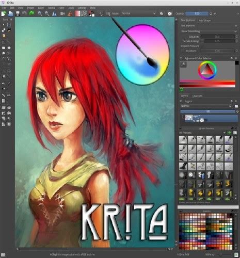Click the Distance value field
The height and width of the screenshot is (258, 240).
tap(217, 37)
